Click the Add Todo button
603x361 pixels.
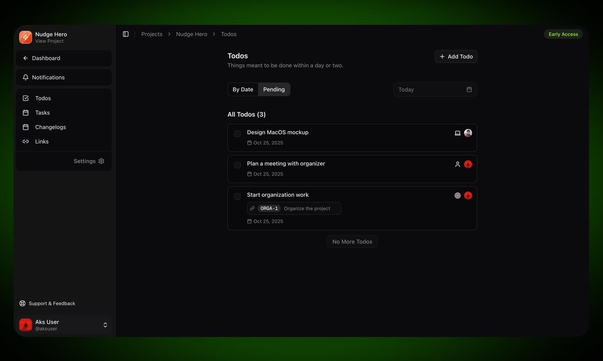(456, 56)
